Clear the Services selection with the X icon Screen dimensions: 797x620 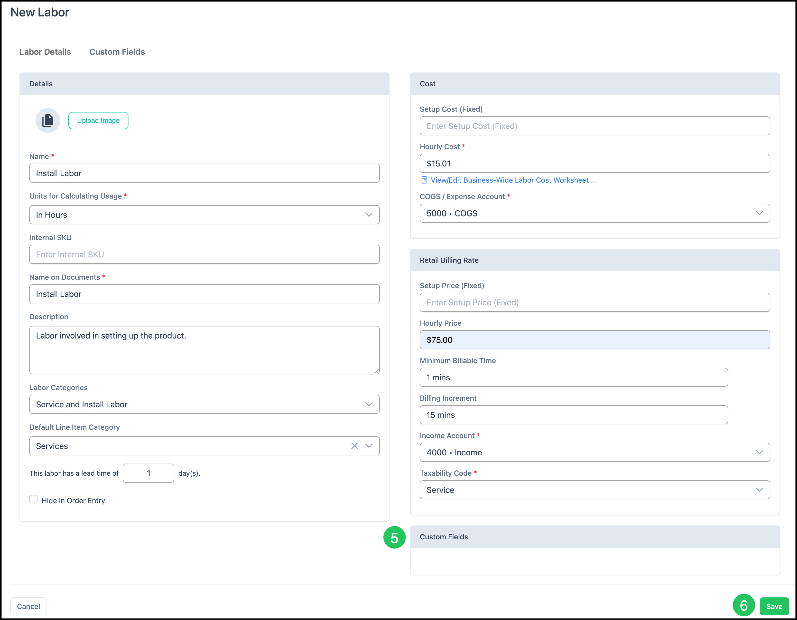(354, 446)
